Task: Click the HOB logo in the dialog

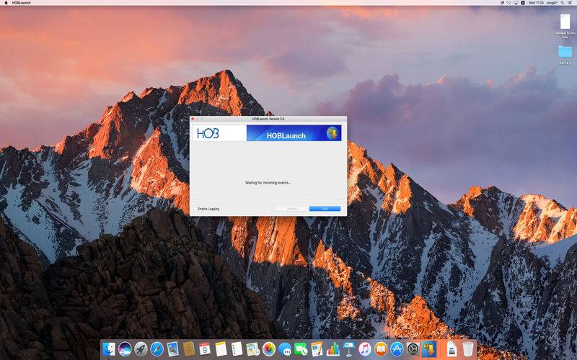Action: tap(208, 133)
